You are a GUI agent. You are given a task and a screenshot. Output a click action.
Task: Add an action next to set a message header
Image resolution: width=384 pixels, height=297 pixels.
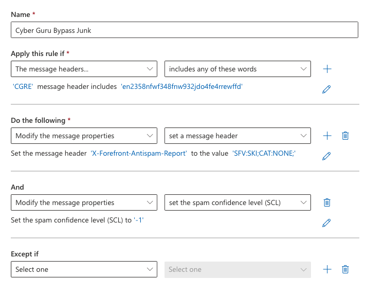click(327, 136)
